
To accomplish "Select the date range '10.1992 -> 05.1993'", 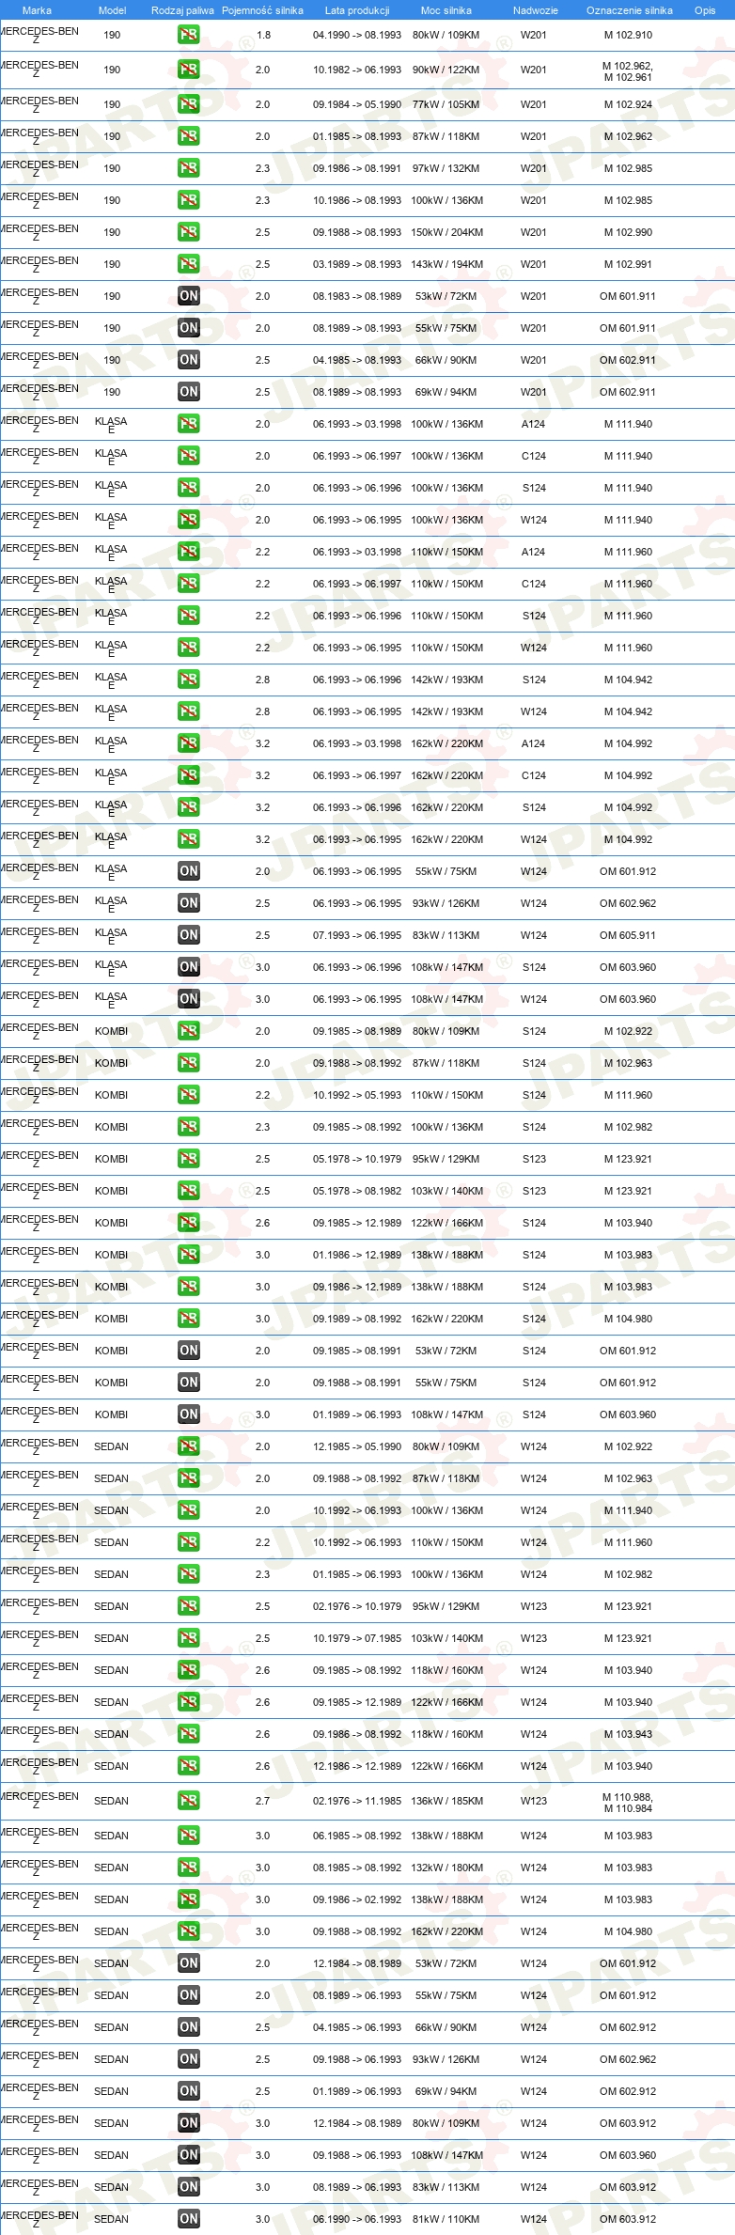I will tap(357, 1095).
